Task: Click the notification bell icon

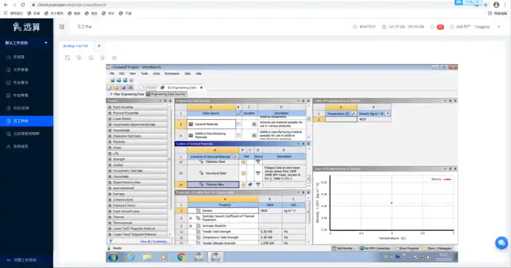Action: point(432,27)
